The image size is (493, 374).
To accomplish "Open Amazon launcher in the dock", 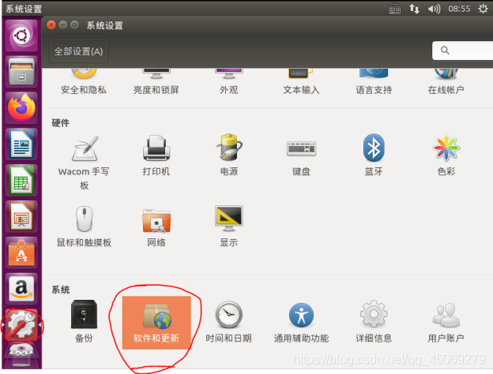I will click(x=21, y=289).
